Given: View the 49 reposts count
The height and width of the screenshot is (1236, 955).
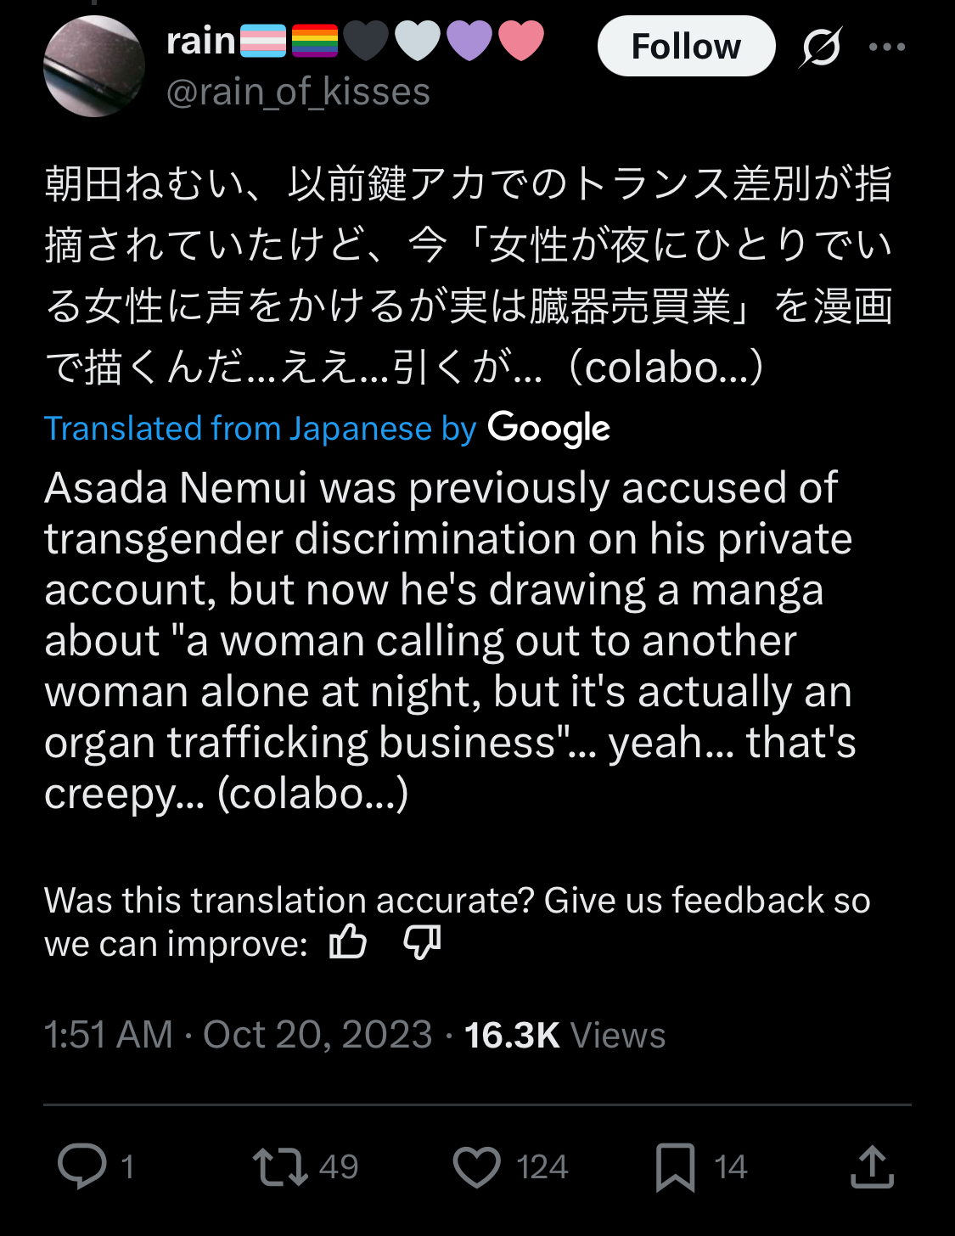Looking at the screenshot, I should pos(339,1167).
